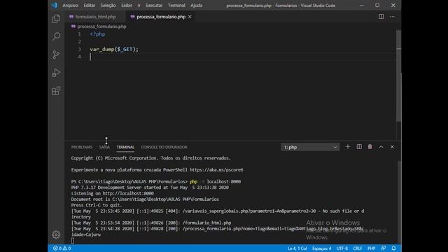Click line number 3 in gutter
Viewport: 448px width, 252px height.
79,49
